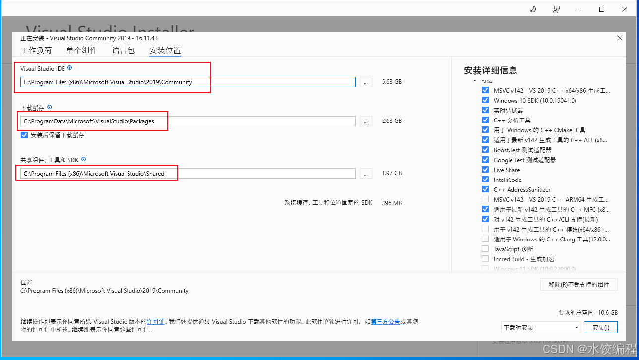Viewport: 639px width, 360px height.
Task: Open the 第三方公告 link
Action: [x=385, y=322]
